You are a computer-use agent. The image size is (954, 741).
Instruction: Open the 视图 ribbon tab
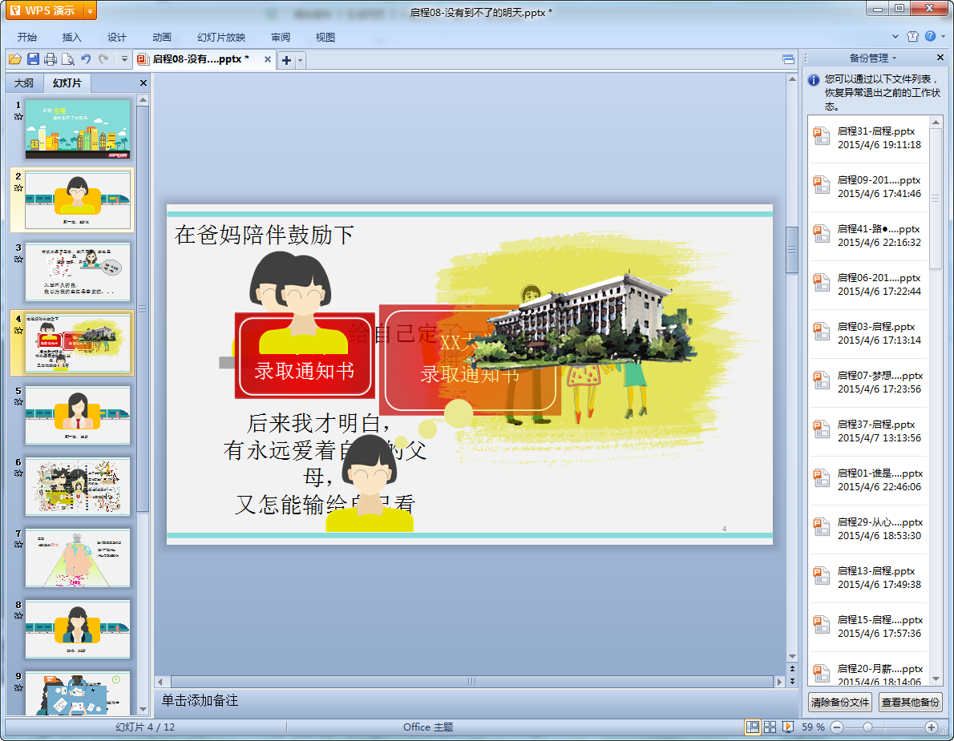pos(325,37)
